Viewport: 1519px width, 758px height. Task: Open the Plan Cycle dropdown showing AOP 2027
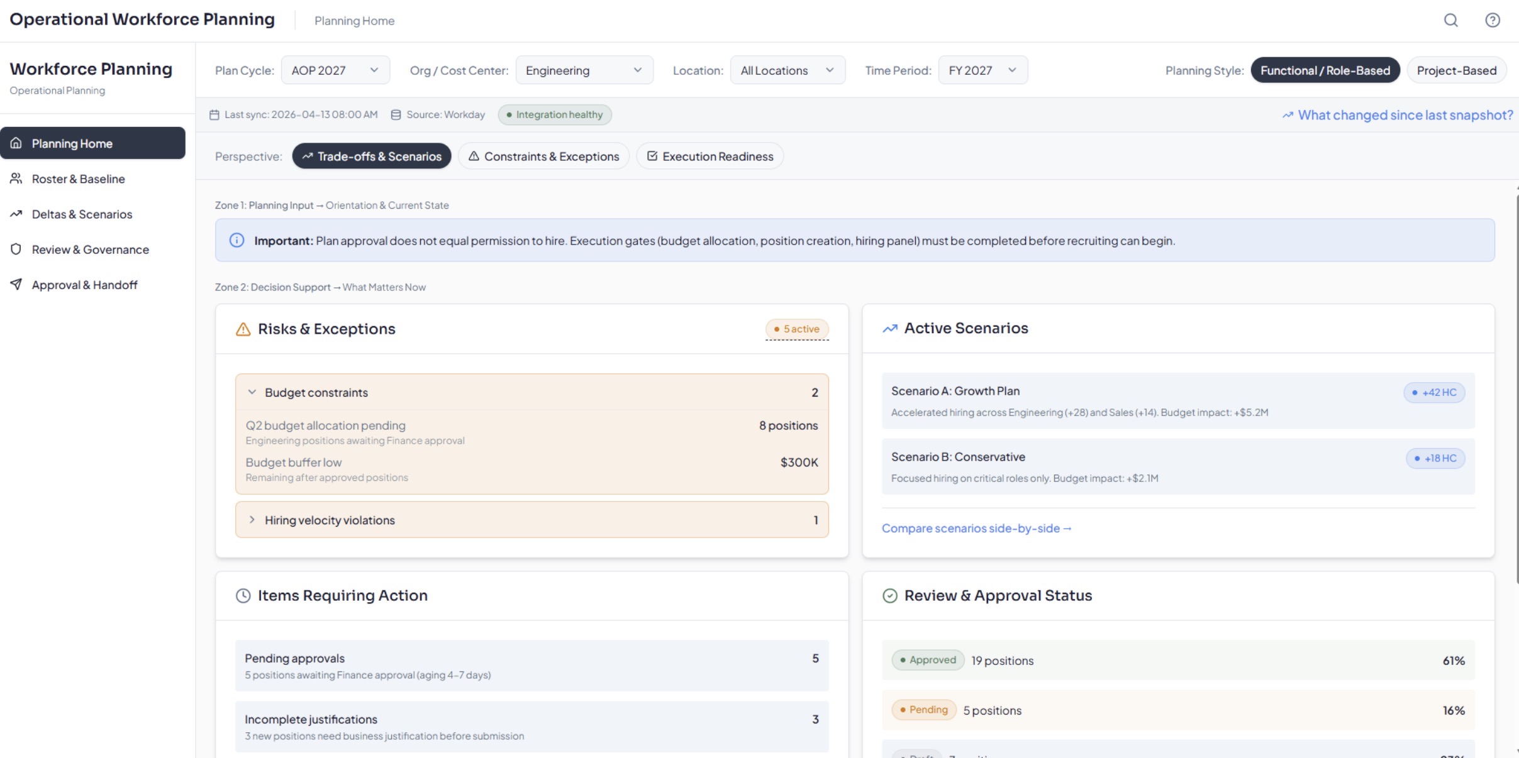[x=335, y=70]
